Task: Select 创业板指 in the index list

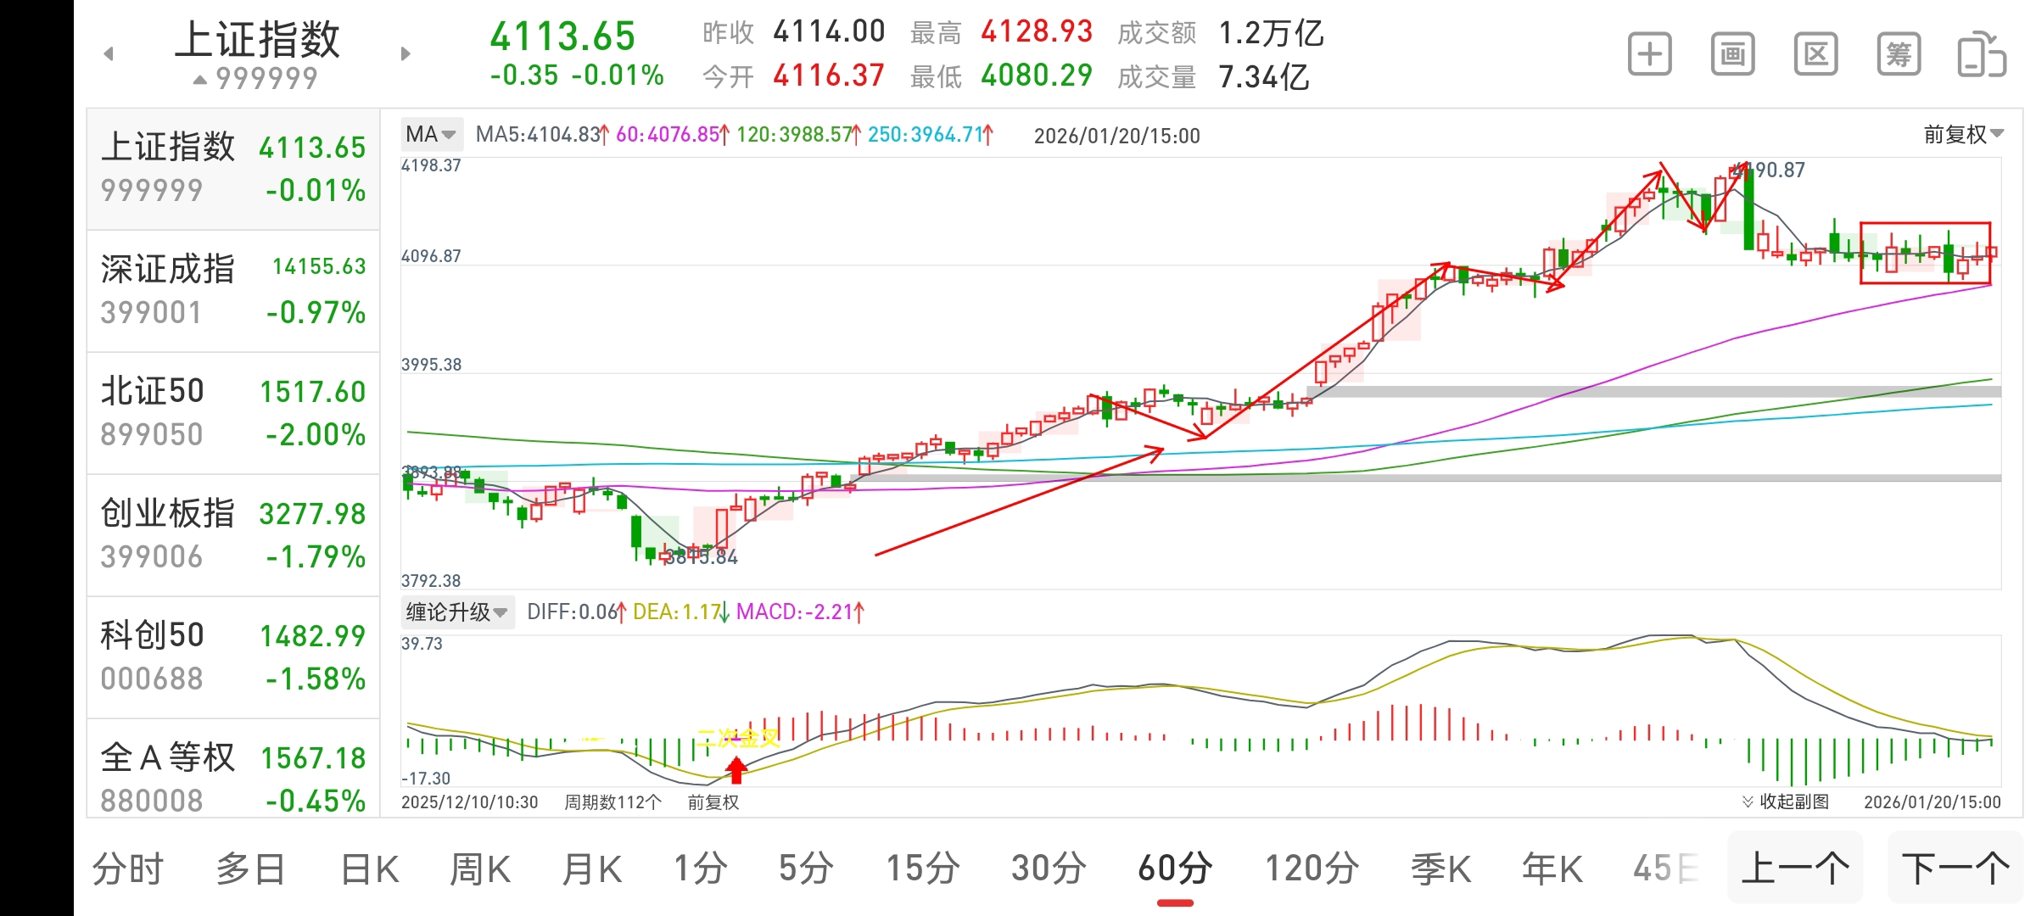Action: coord(233,535)
